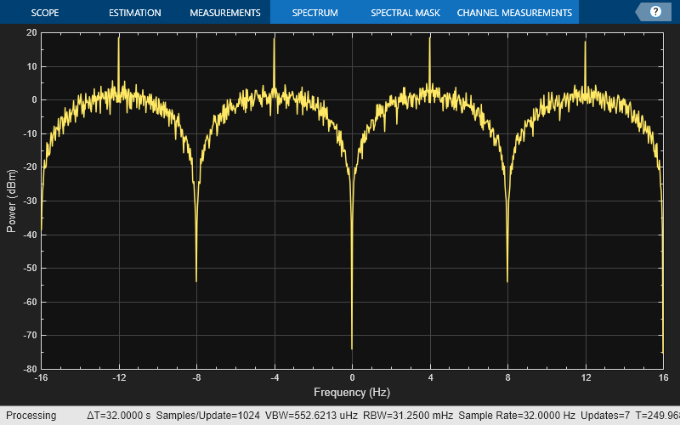680x425 pixels.
Task: Select the MEASUREMENTS tab
Action: (224, 13)
